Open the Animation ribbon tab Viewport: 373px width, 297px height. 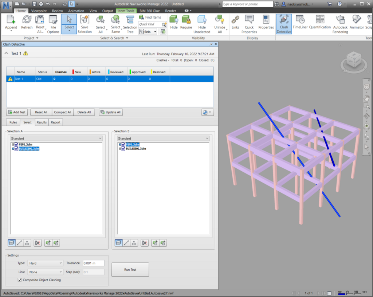tap(76, 11)
